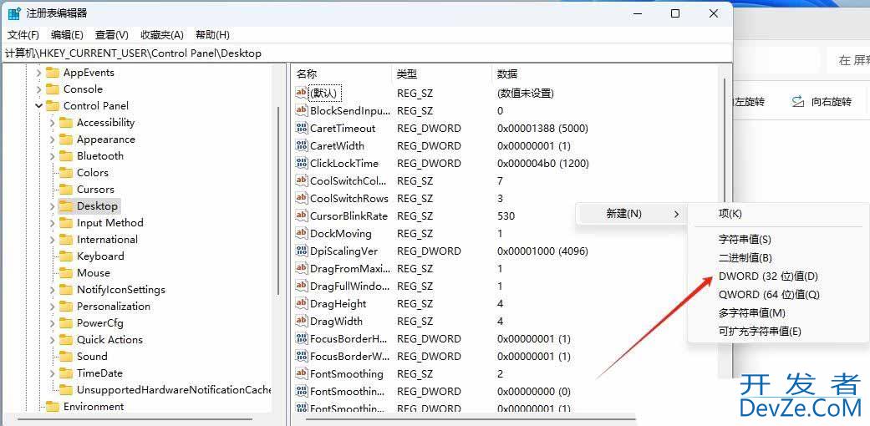Click the Desktop folder icon in tree
The image size is (870, 426).
[x=66, y=206]
